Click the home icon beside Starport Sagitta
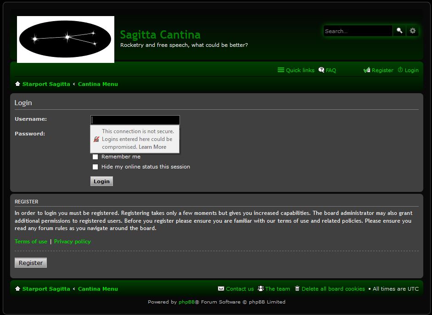432x315 pixels. coord(17,84)
